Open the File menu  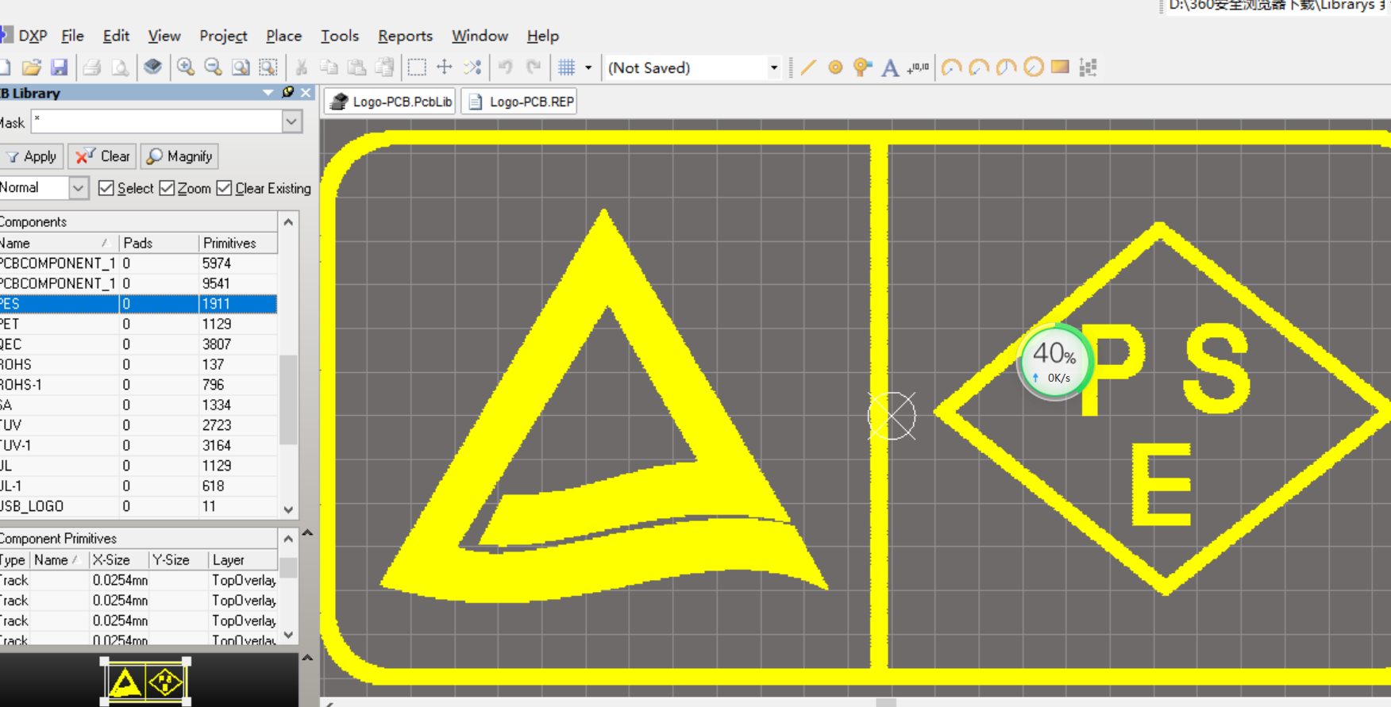pos(72,36)
